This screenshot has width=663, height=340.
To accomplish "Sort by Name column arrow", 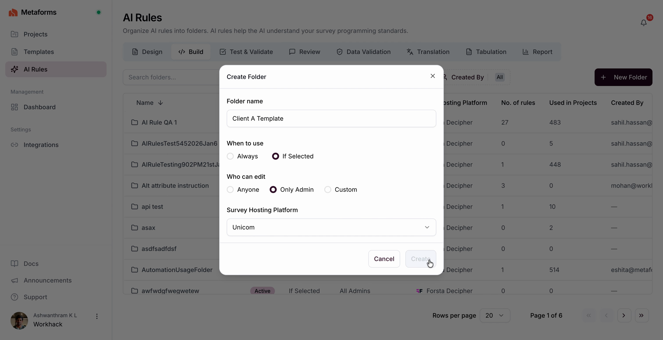I will point(160,103).
